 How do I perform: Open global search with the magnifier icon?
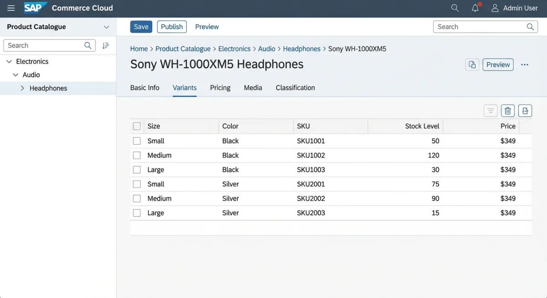454,8
